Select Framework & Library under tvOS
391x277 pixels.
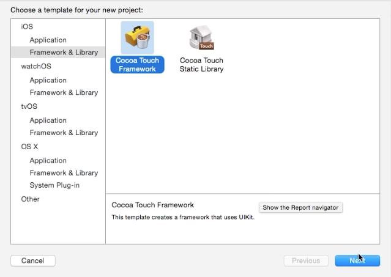point(64,133)
